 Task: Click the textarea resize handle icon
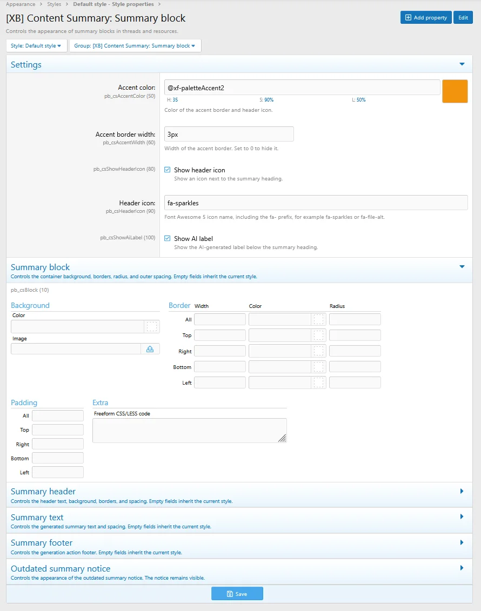(x=282, y=438)
